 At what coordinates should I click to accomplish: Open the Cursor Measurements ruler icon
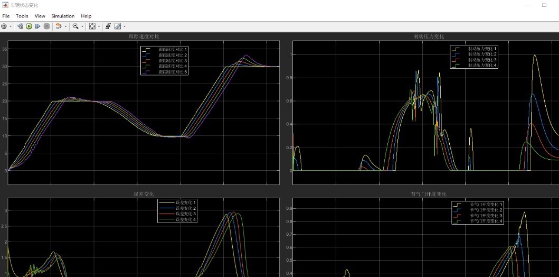118,26
